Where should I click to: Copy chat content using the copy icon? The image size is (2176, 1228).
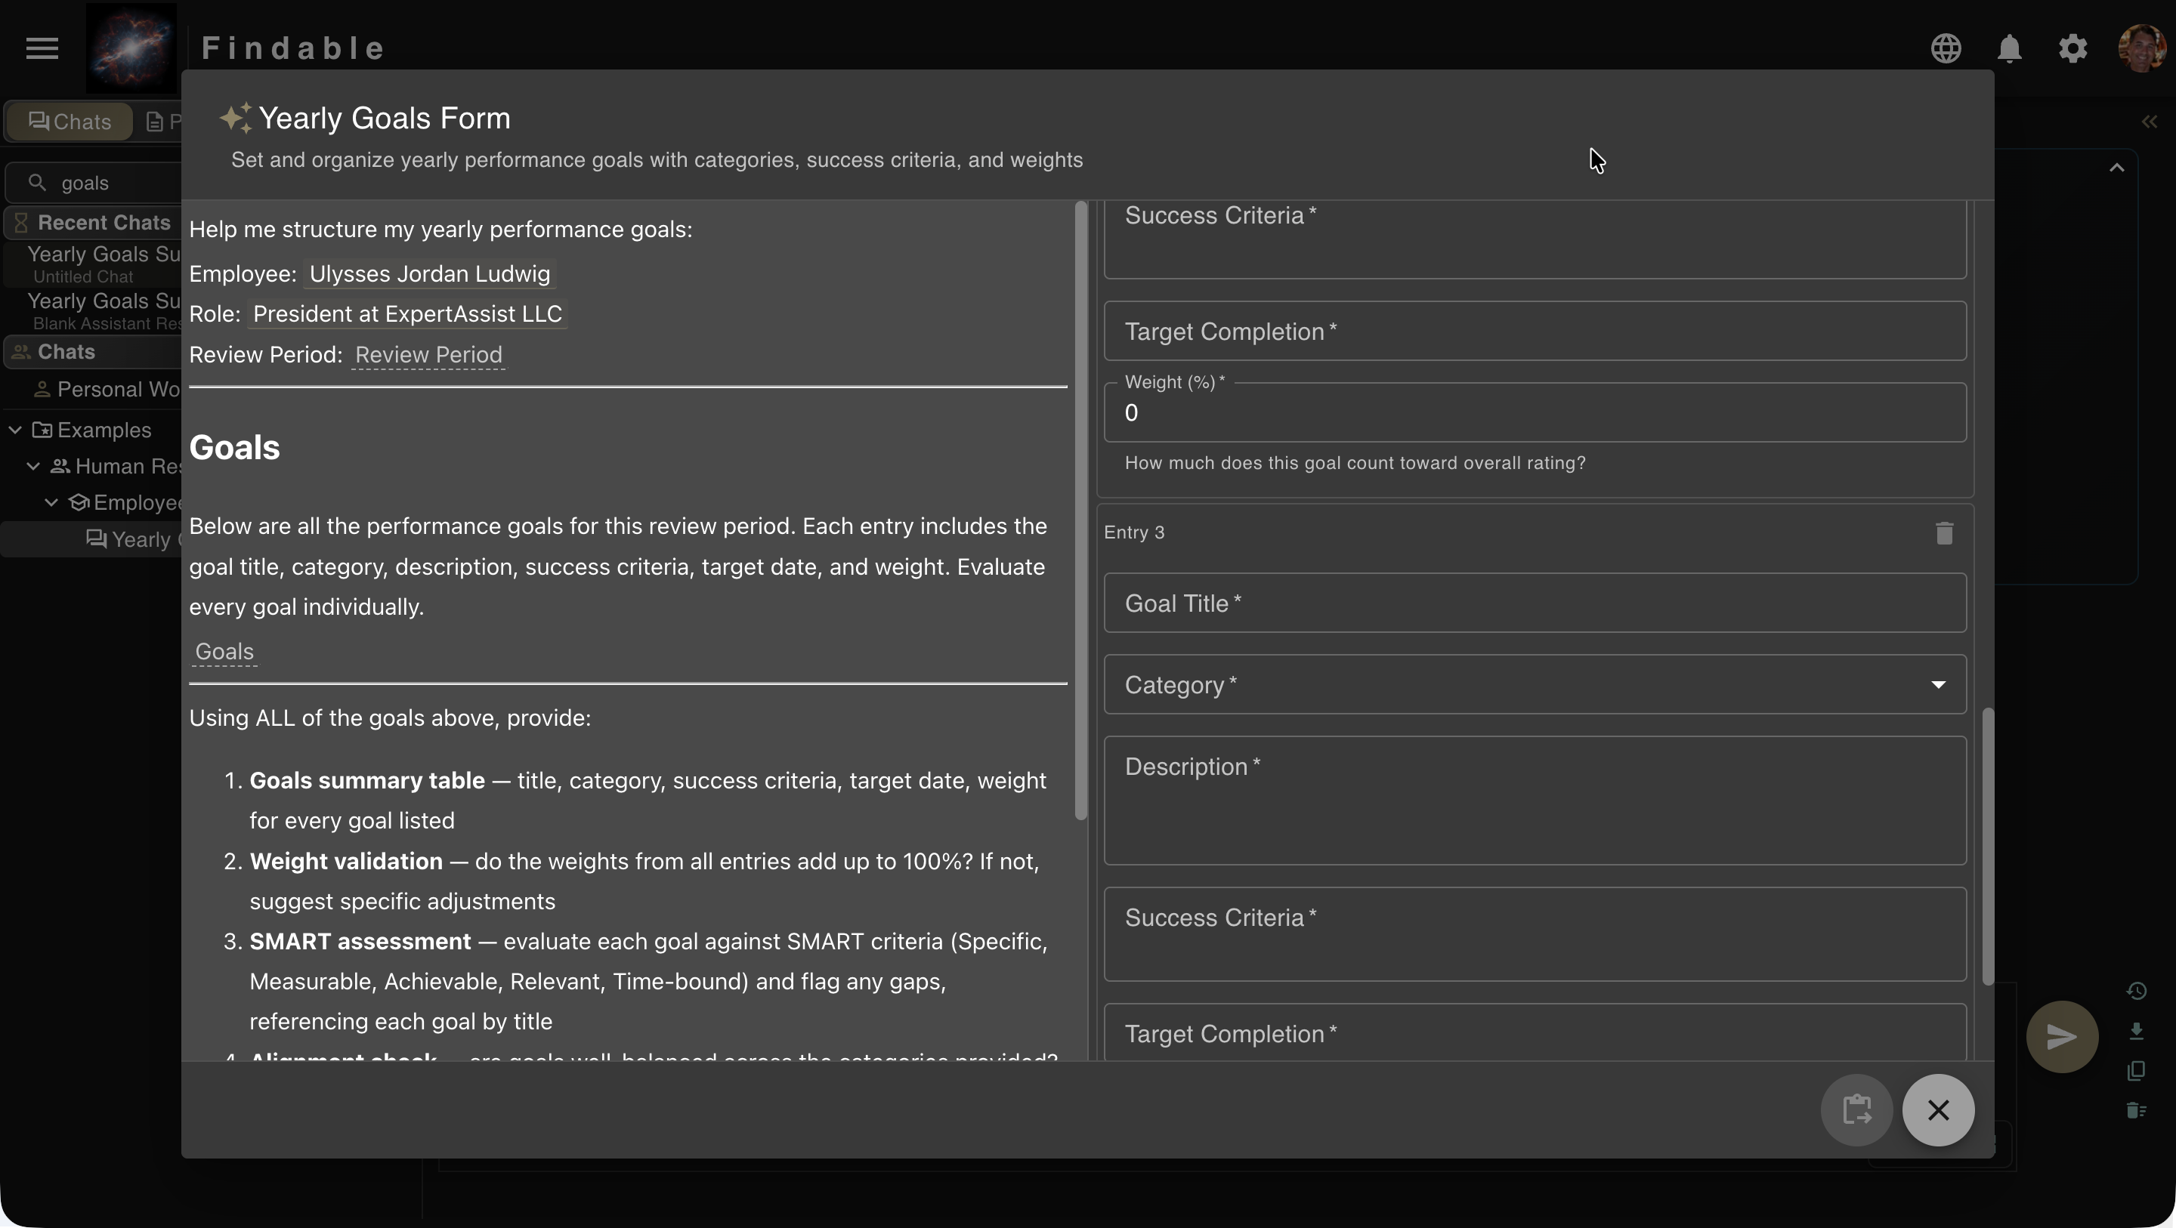click(2136, 1070)
